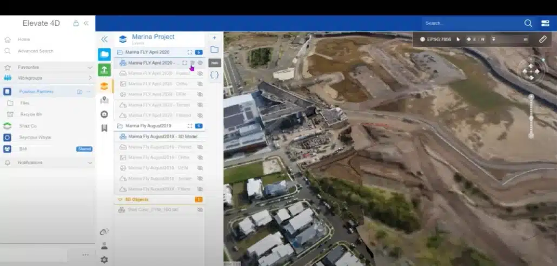557x266 pixels.
Task: Show the Shell Cove 3D object layer
Action: (200, 210)
